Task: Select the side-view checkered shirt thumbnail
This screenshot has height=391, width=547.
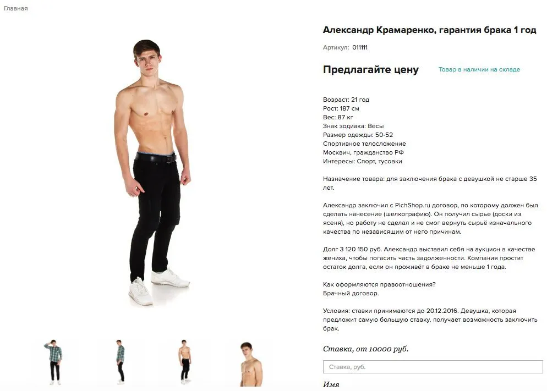Action: (x=120, y=362)
